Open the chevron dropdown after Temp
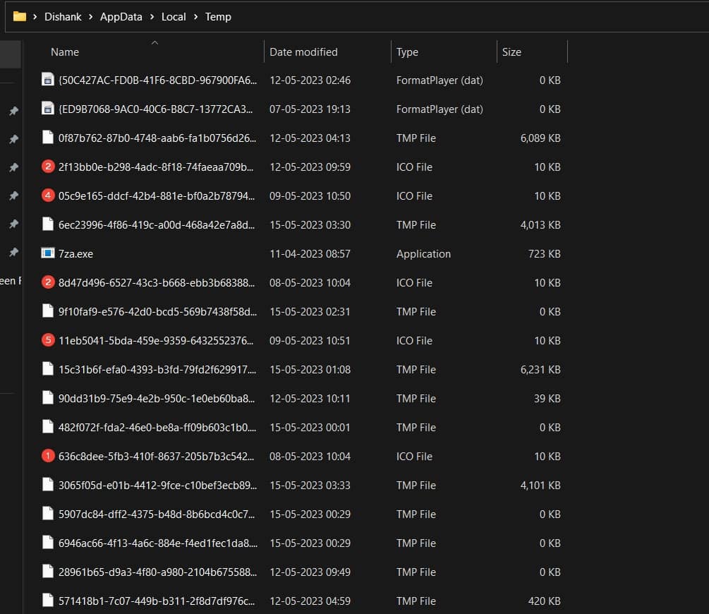 [x=241, y=16]
